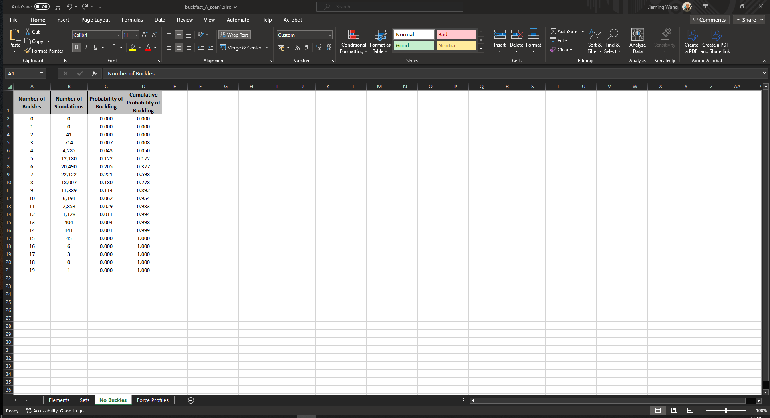The image size is (770, 418).
Task: Click the Save icon in title bar
Action: [x=58, y=7]
